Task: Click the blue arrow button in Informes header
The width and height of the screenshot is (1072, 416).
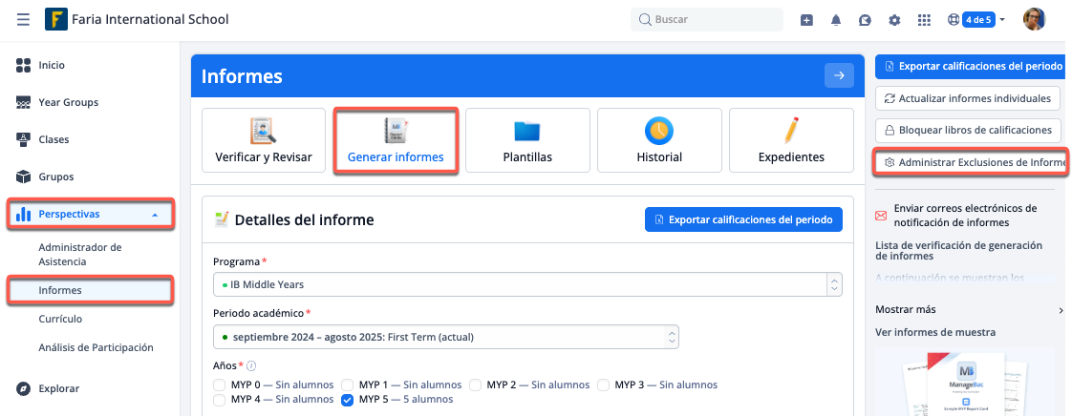Action: point(839,76)
